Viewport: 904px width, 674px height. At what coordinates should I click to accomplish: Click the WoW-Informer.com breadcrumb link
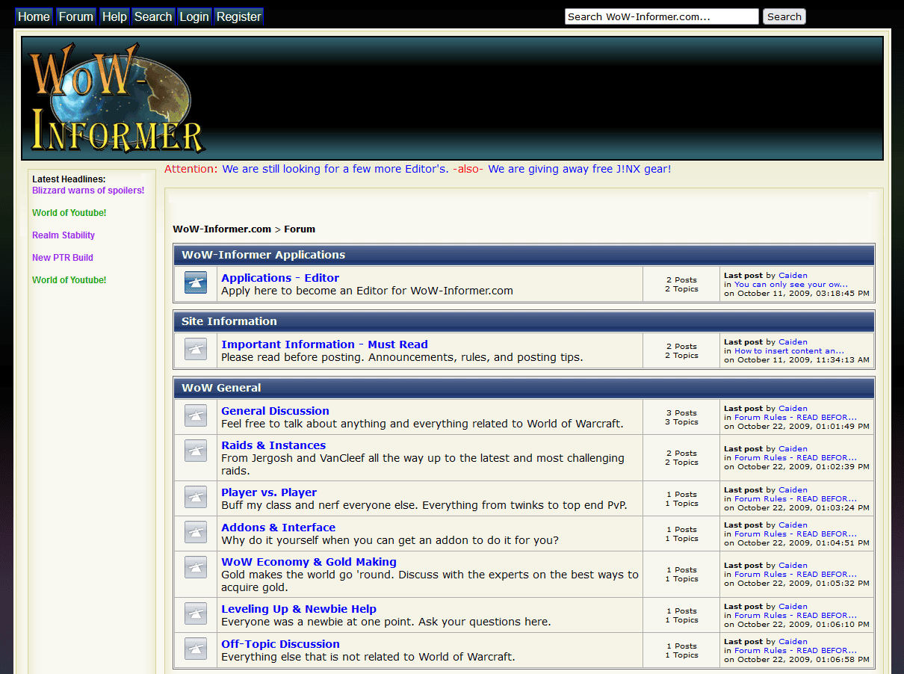(x=222, y=229)
